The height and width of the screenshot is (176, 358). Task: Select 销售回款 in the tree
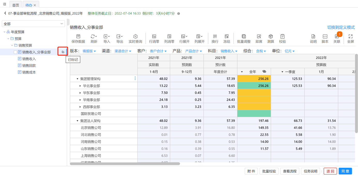coord(29,66)
